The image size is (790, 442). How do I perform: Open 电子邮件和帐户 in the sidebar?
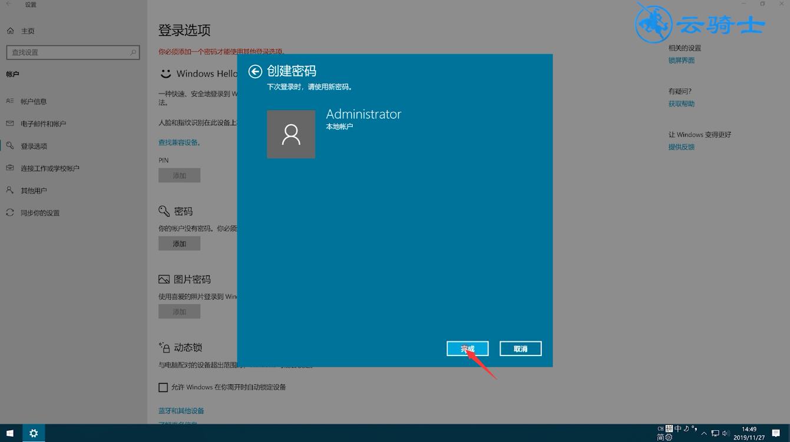tap(44, 124)
